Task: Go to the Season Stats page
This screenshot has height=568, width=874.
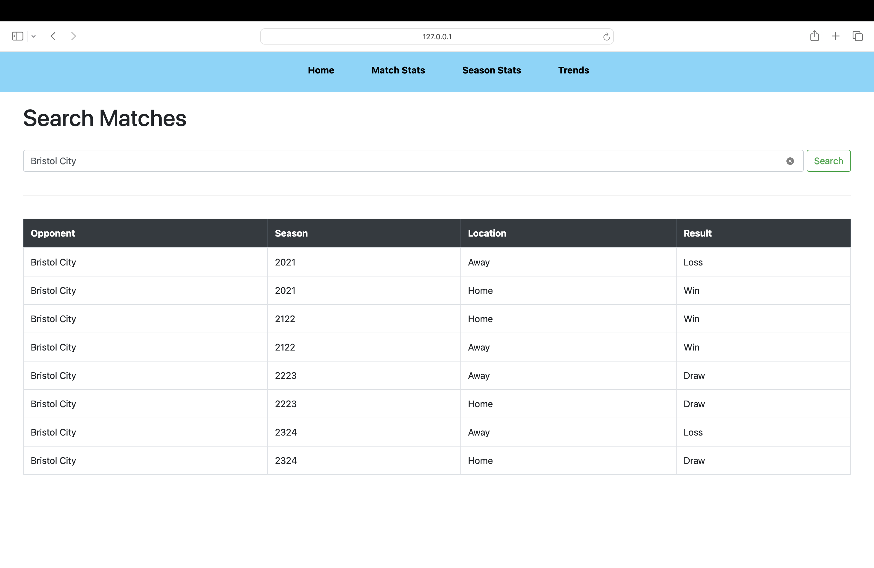Action: 491,70
